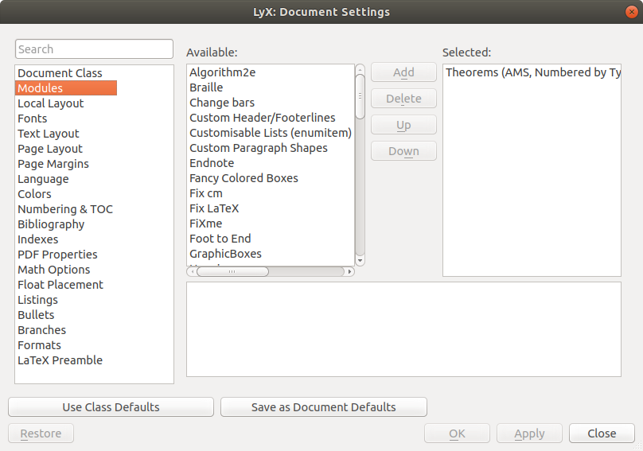Click the Search input field

pos(94,49)
